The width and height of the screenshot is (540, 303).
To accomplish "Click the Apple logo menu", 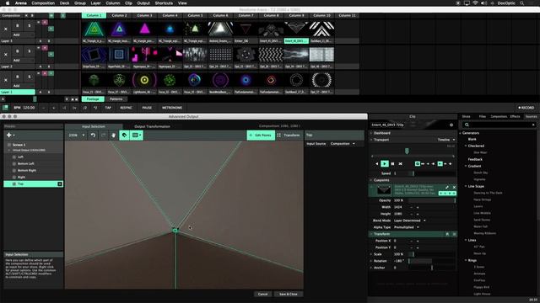I will (x=8, y=3).
